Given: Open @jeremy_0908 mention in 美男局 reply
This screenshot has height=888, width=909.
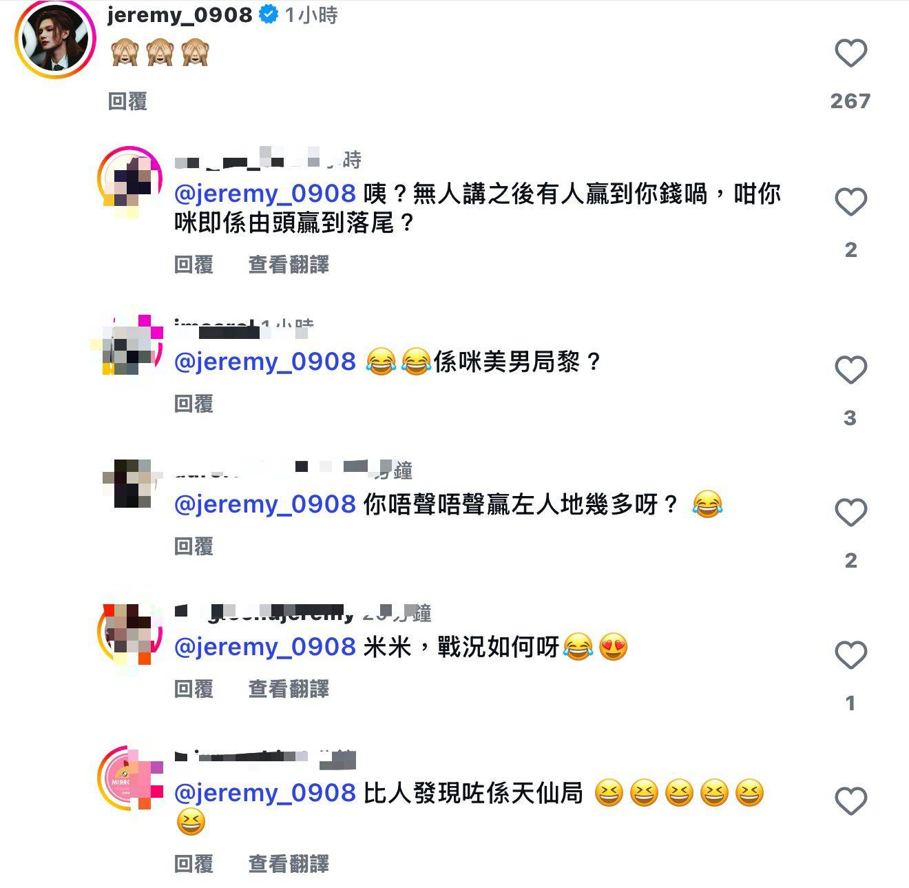Looking at the screenshot, I should click(x=265, y=362).
